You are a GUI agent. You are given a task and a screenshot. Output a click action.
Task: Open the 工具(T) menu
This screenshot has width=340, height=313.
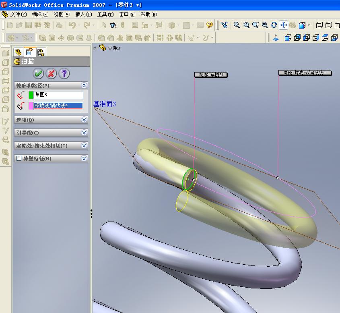point(105,15)
